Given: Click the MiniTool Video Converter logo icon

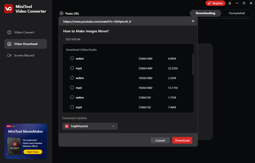Looking at the screenshot, I should [x=9, y=9].
